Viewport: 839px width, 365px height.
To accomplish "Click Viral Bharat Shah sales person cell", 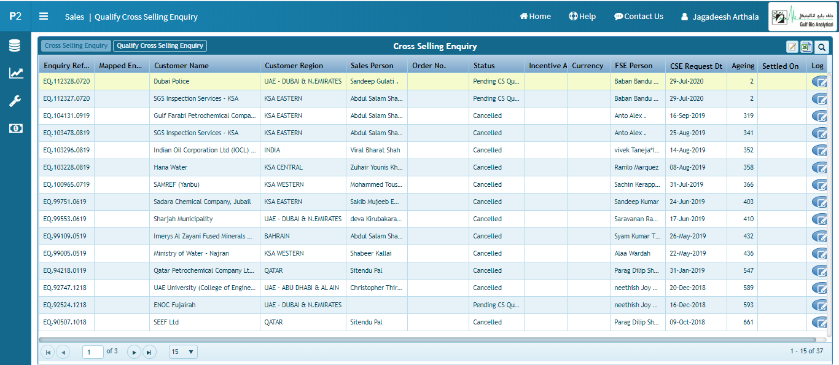I will (377, 150).
